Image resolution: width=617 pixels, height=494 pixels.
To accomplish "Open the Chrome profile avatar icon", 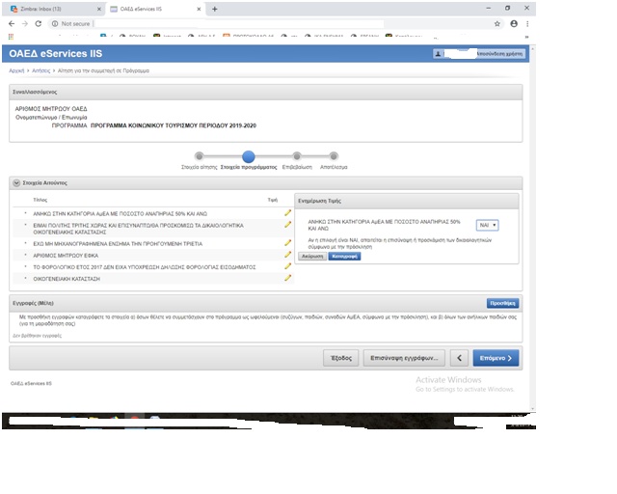I will tap(513, 22).
